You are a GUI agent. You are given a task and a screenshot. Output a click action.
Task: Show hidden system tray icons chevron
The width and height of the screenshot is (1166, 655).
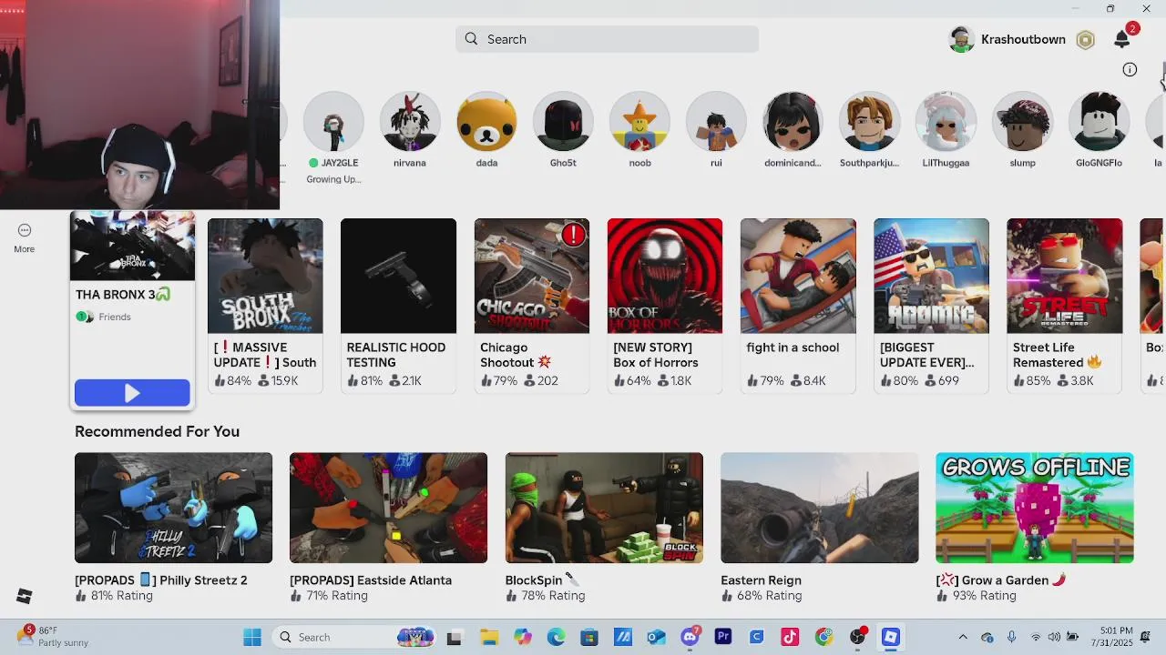tap(963, 637)
